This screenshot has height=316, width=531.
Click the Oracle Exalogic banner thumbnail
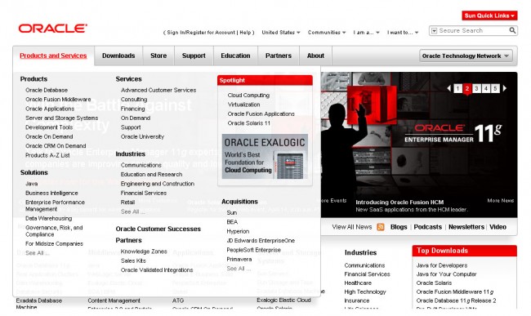click(265, 157)
